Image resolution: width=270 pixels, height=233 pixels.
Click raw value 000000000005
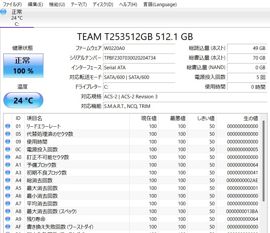click(243, 150)
